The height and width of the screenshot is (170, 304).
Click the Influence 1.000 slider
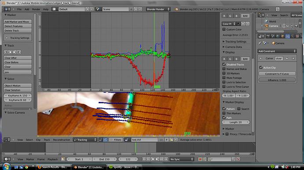tap(277, 80)
